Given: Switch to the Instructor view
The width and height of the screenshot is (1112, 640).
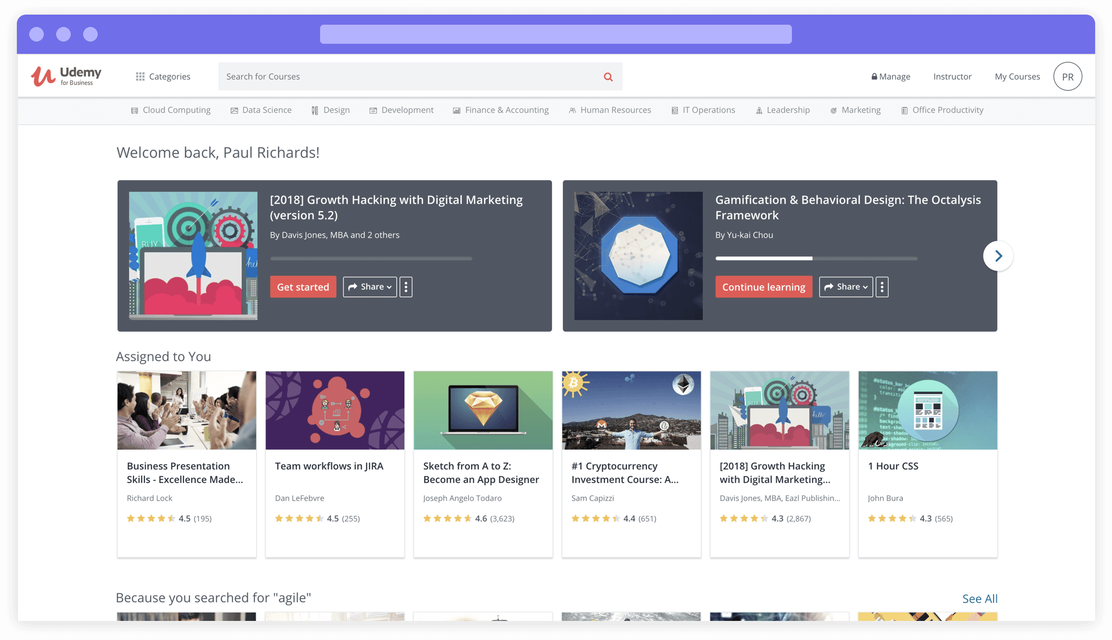Looking at the screenshot, I should [x=952, y=76].
